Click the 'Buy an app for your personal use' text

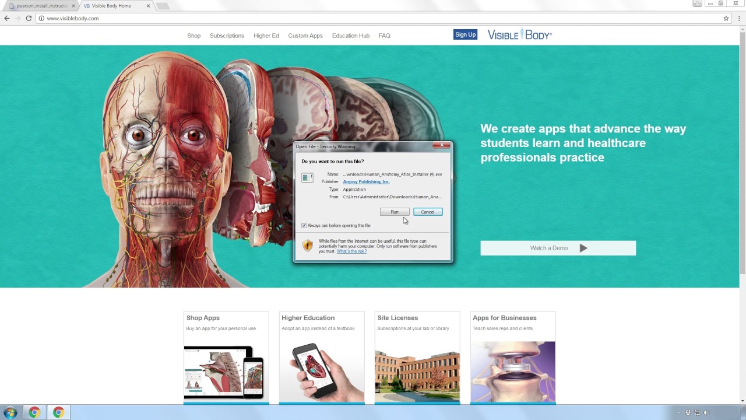(x=221, y=328)
